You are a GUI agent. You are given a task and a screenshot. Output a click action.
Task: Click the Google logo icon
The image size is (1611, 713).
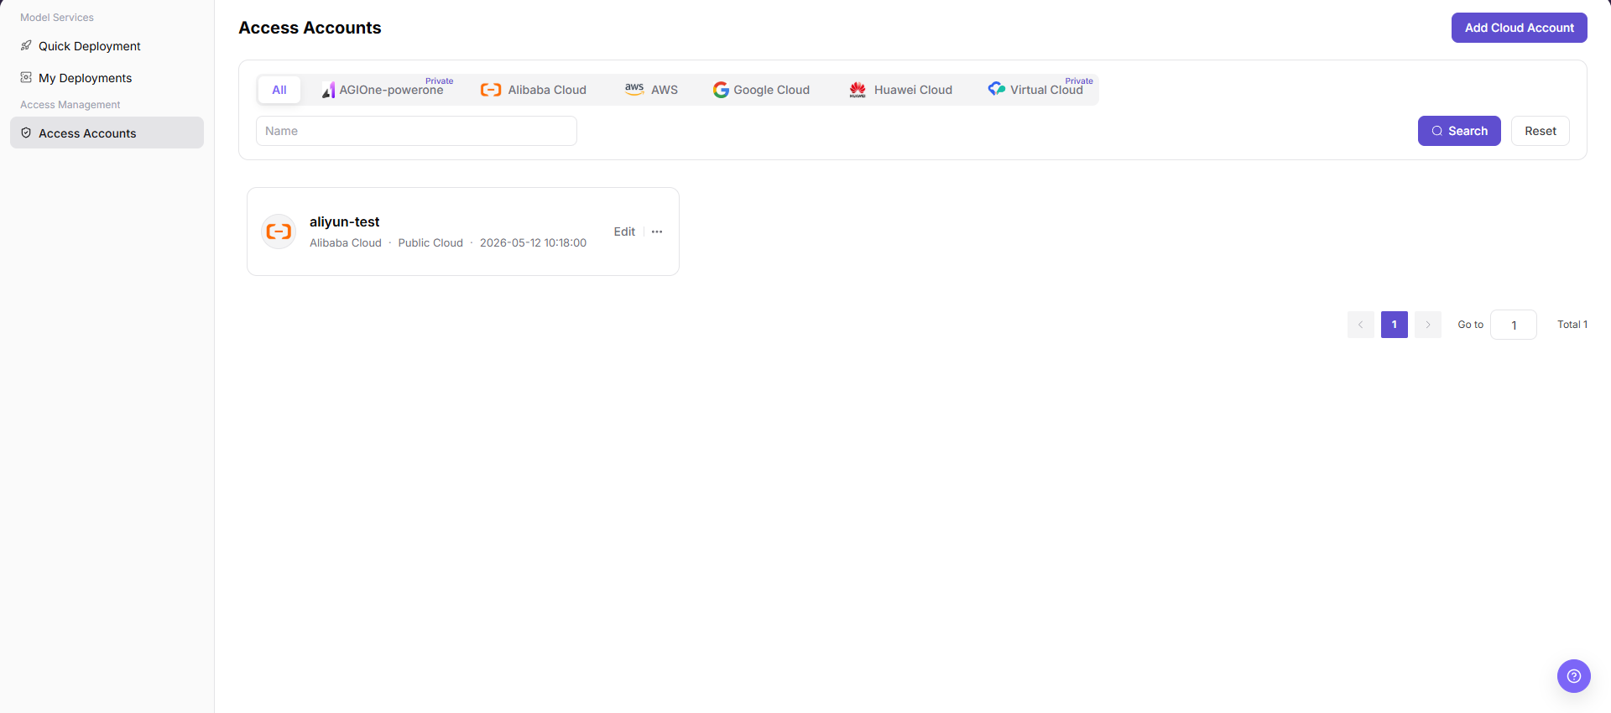pos(721,90)
